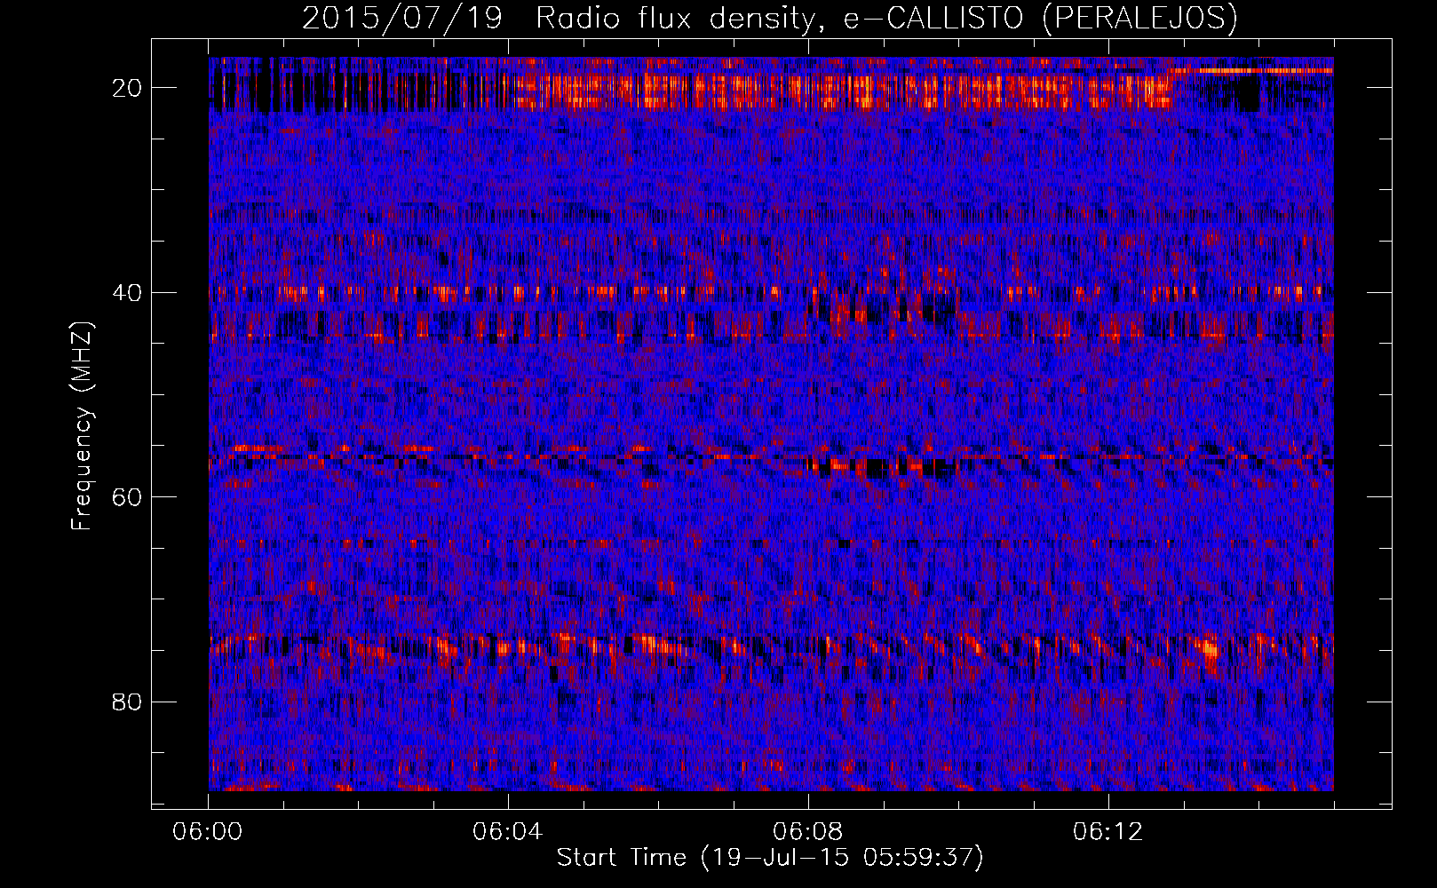Click the 'e-CALLISTO (PERALEJOS)' station name in title
The height and width of the screenshot is (888, 1437).
pos(1040,18)
